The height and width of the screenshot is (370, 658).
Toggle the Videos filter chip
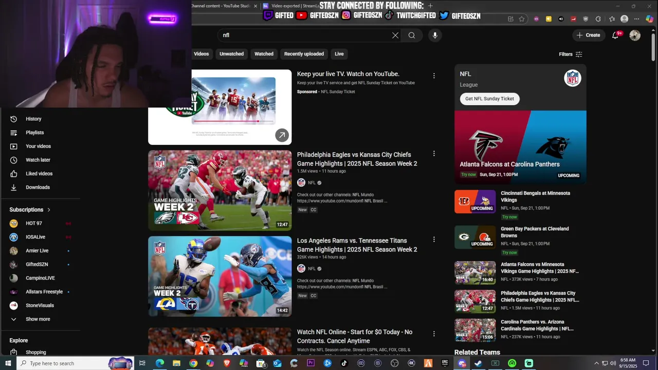pyautogui.click(x=201, y=54)
